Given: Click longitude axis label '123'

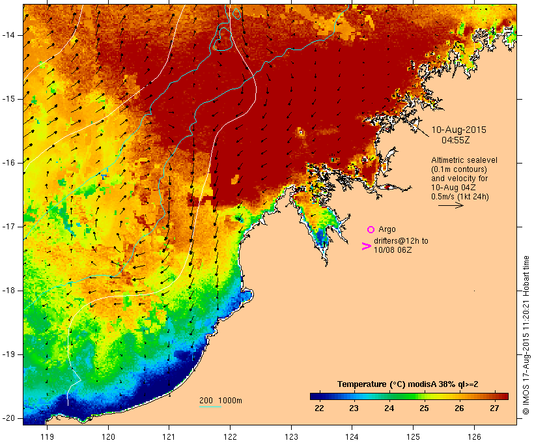Looking at the screenshot, I should [x=291, y=436].
